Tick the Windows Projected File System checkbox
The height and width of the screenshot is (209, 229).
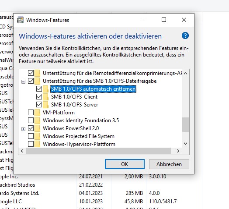point(31,136)
